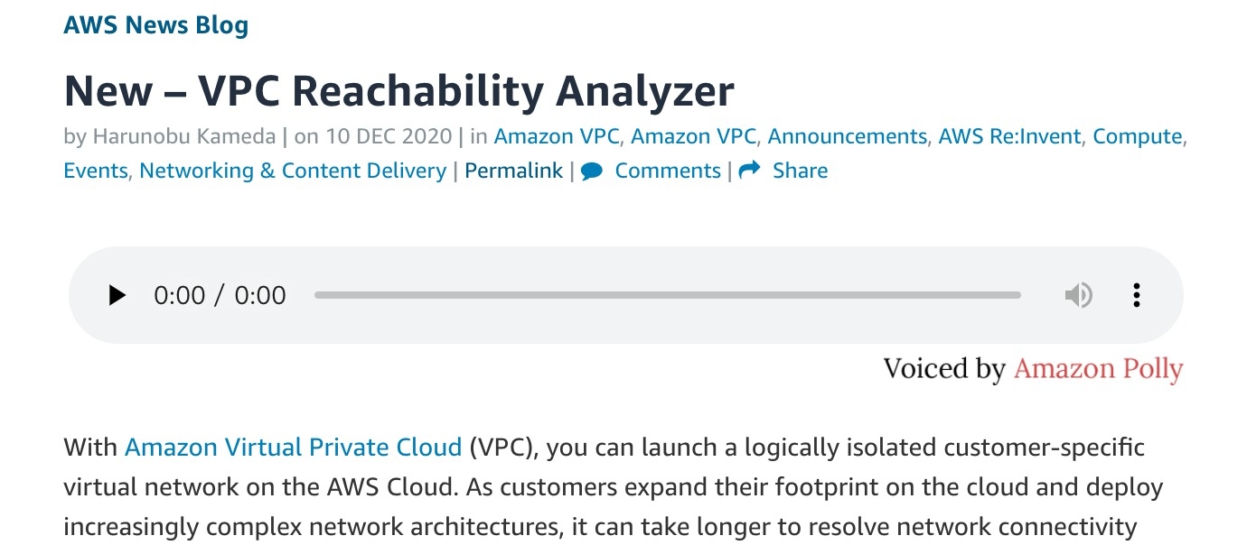
Task: View the Compute category posts
Action: (x=1138, y=136)
